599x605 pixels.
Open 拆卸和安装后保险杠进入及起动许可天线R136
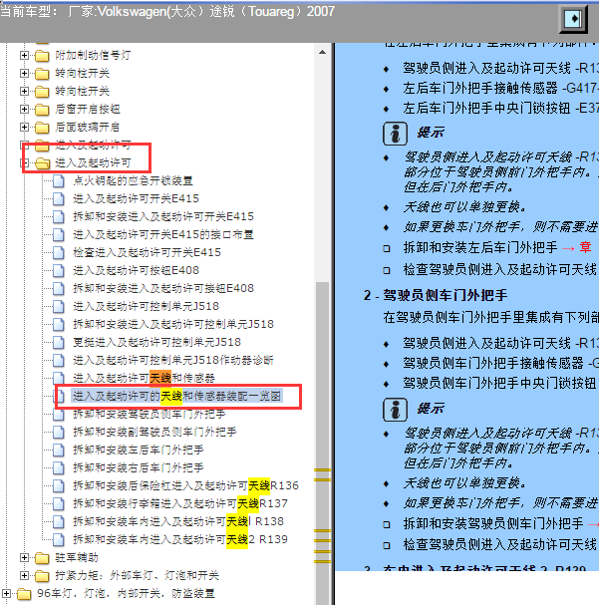[x=185, y=485]
